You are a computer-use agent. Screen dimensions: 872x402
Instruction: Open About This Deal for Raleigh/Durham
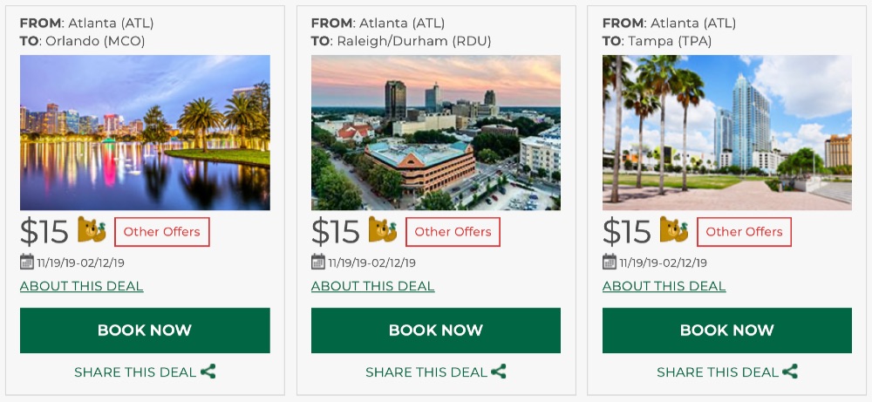click(373, 286)
